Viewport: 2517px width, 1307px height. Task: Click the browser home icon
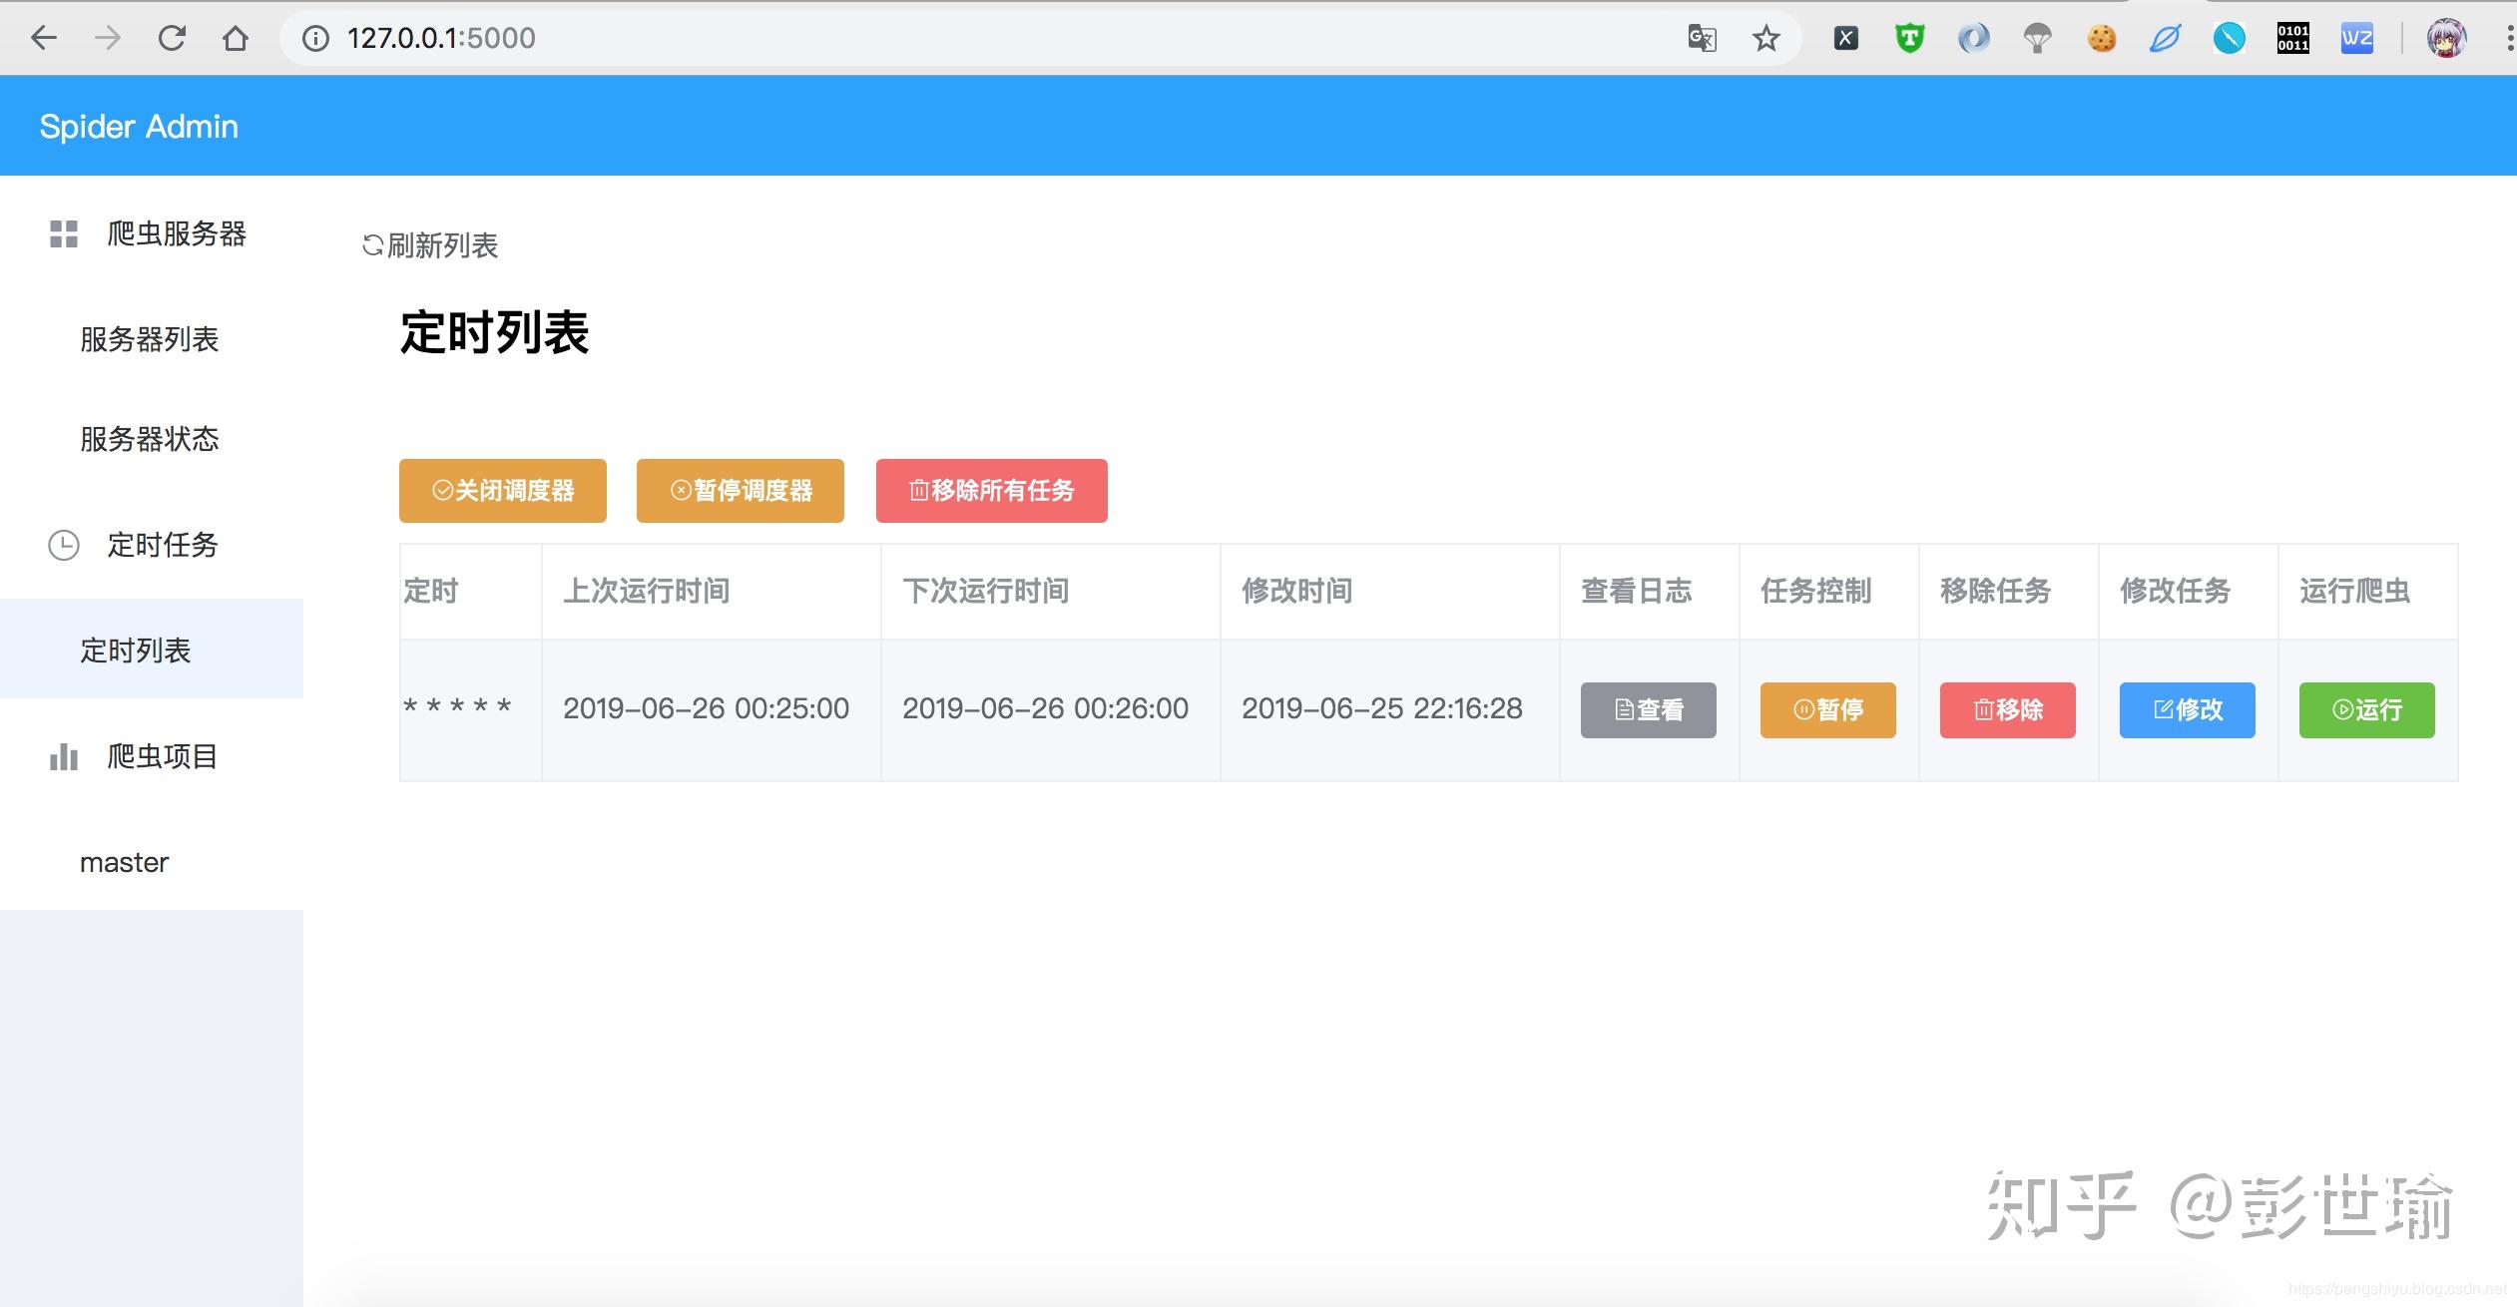(236, 38)
